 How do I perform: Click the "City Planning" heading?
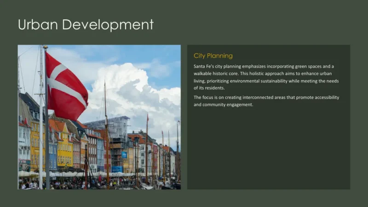coord(213,56)
